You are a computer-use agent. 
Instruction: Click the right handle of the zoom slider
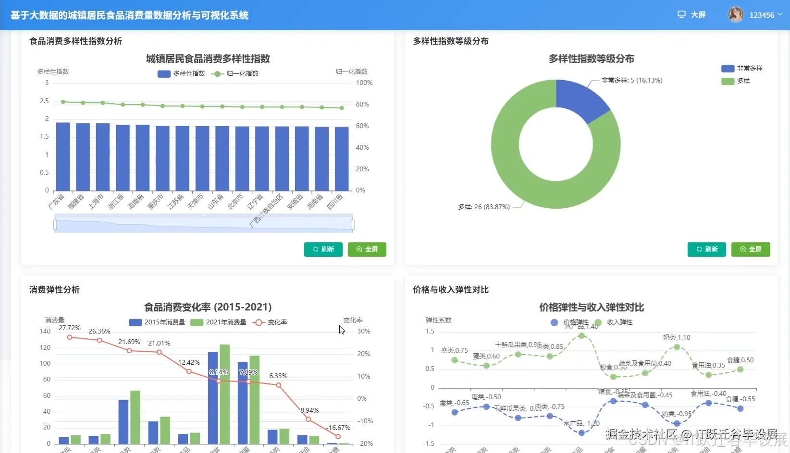point(353,225)
